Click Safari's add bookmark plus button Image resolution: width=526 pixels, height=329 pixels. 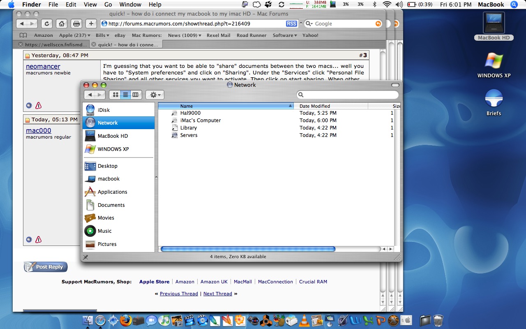point(91,24)
